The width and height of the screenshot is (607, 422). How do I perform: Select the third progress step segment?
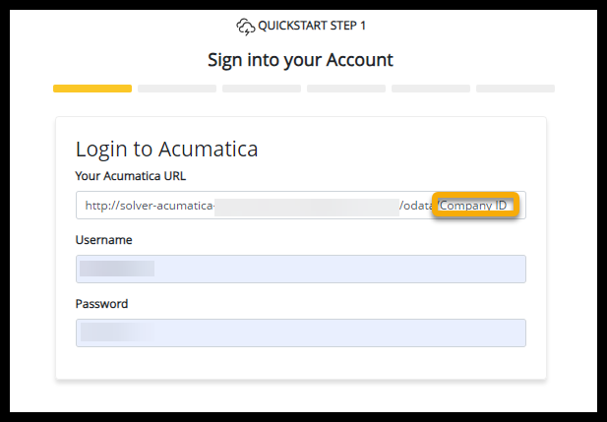[x=262, y=89]
